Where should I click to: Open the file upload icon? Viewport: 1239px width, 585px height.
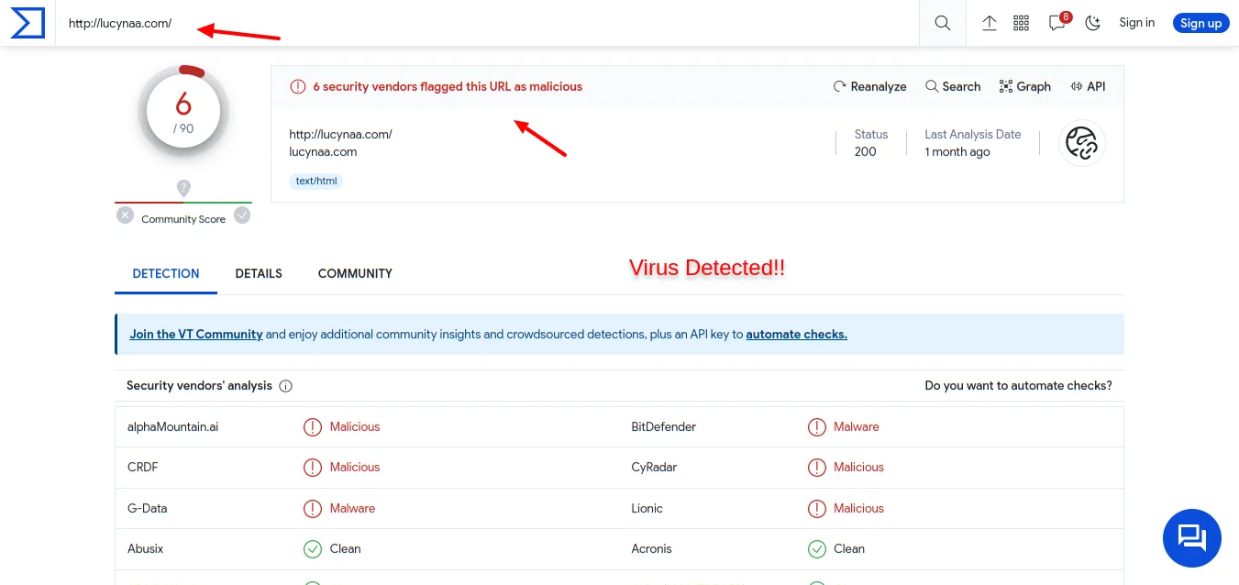[x=990, y=22]
